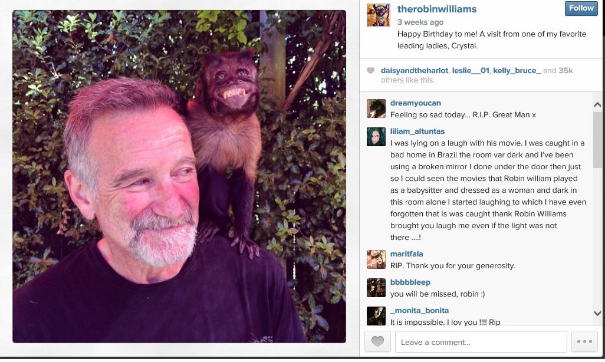
Task: Click liliam_altuntas's teal-haired avatar
Action: click(x=376, y=137)
